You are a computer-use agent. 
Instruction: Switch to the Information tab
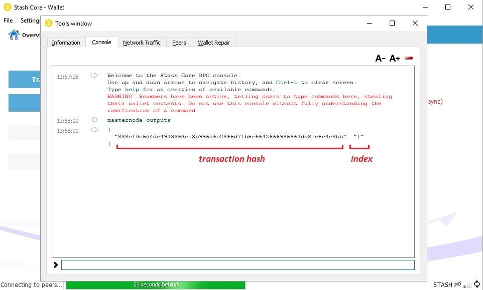click(66, 43)
